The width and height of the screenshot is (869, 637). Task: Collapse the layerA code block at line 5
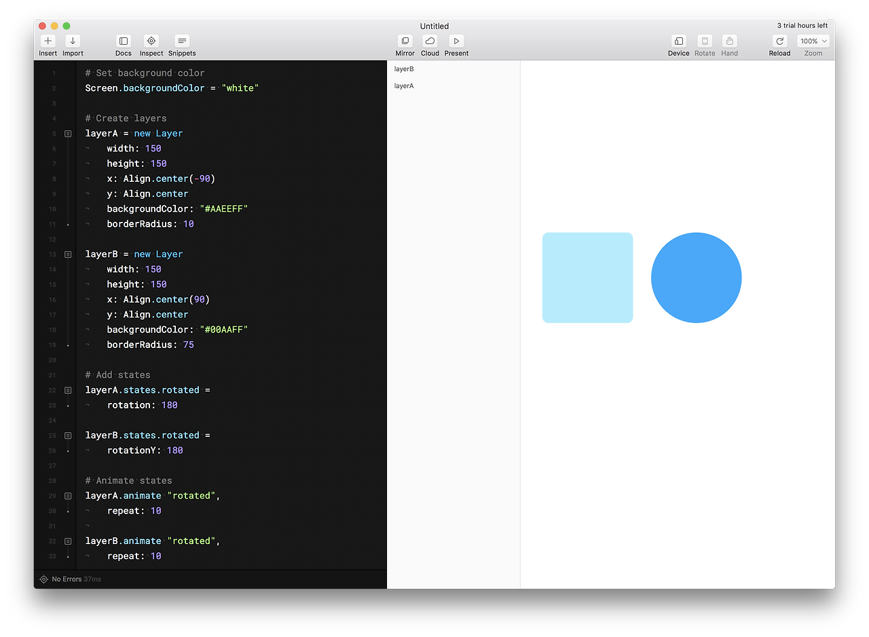coord(68,134)
